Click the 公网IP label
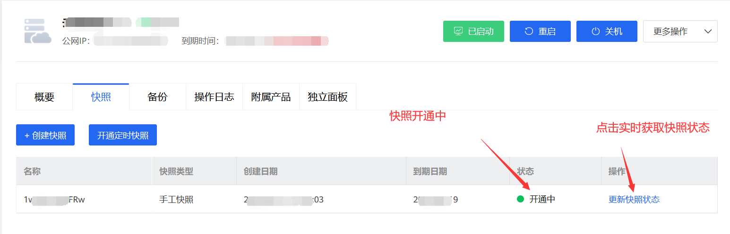 pos(76,41)
